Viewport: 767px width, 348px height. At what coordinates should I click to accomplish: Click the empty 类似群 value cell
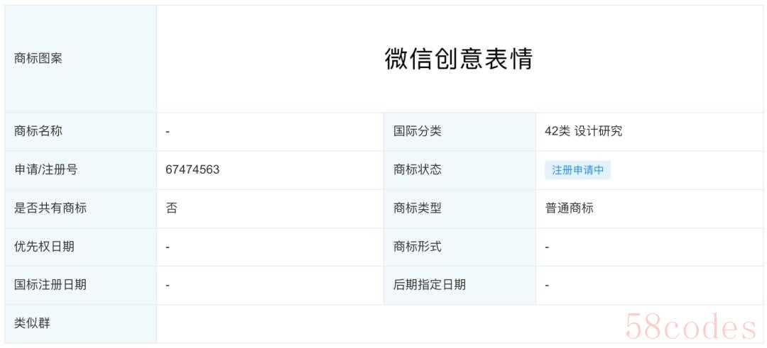click(459, 324)
